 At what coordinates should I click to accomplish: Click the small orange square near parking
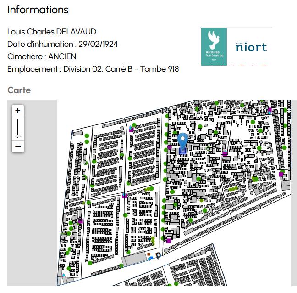click(148, 254)
